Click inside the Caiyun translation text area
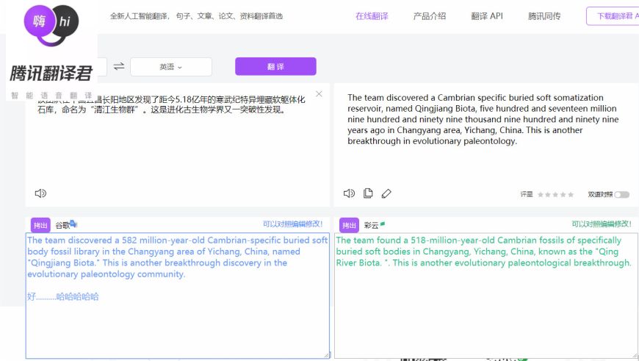 coord(485,296)
